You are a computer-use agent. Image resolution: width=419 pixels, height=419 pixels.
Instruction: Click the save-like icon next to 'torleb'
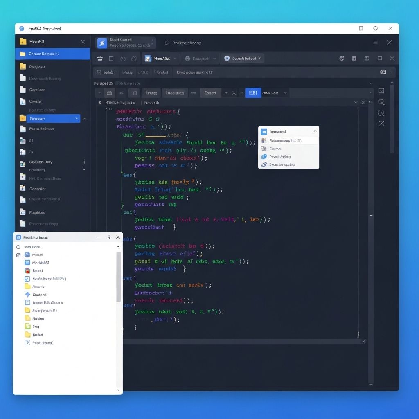(x=99, y=72)
